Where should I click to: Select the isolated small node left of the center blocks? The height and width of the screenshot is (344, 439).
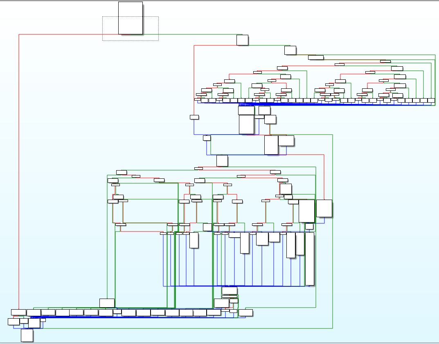point(194,117)
